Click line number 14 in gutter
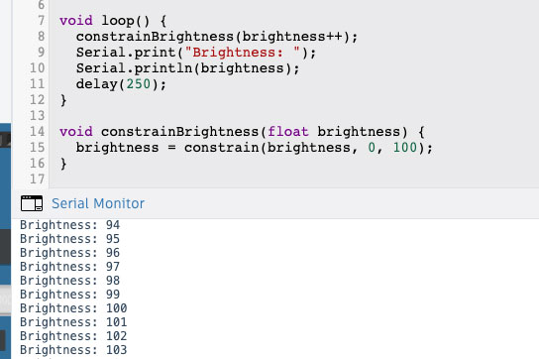The image size is (539, 359). (x=37, y=132)
